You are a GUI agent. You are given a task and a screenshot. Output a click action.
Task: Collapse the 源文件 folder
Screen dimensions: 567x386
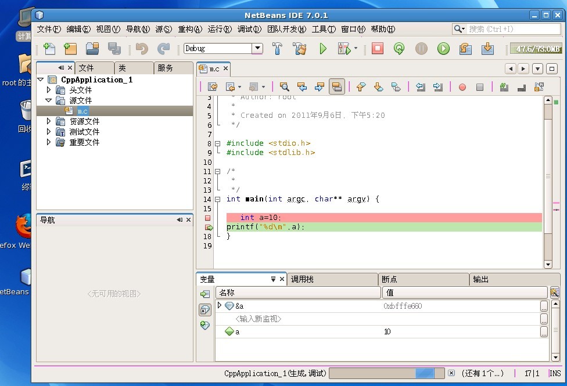[49, 100]
